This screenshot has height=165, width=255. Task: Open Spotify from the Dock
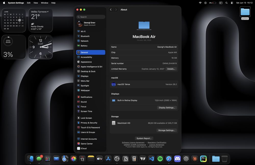pyautogui.click(x=160, y=159)
